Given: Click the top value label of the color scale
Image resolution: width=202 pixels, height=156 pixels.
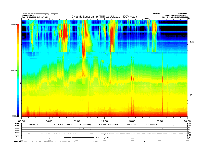Looking at the screenshot, I should [14, 24].
